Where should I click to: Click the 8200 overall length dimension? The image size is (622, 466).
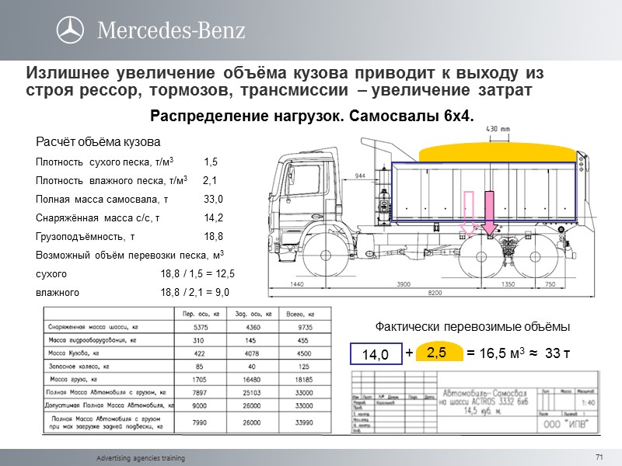click(x=435, y=293)
